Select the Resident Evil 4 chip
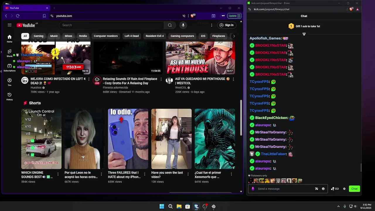 tap(155, 36)
